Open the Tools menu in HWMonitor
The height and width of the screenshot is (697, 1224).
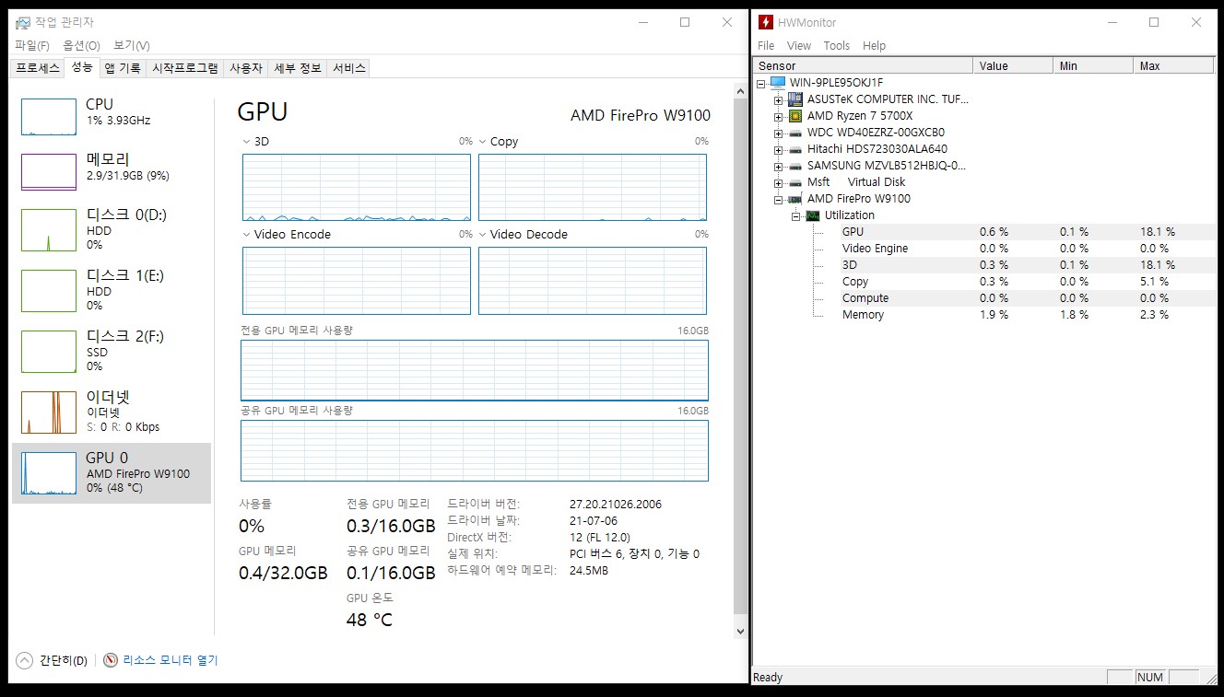[x=837, y=45]
